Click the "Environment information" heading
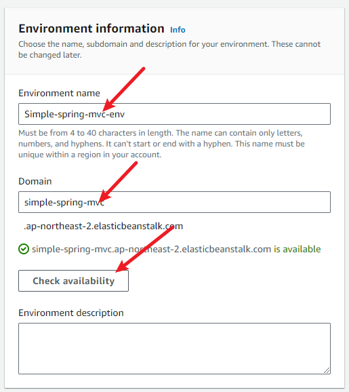349x392 pixels. (91, 28)
